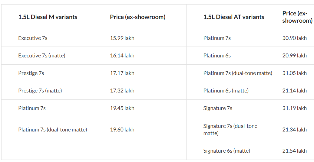Screen dimensions: 314x162
Task: Click the '1.5L Diesel AT variants' header
Action: [234, 17]
